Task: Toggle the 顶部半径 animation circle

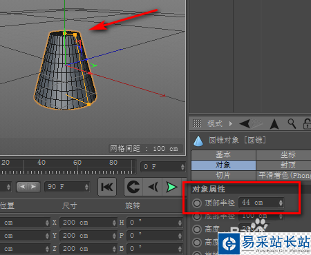Action: (197, 203)
